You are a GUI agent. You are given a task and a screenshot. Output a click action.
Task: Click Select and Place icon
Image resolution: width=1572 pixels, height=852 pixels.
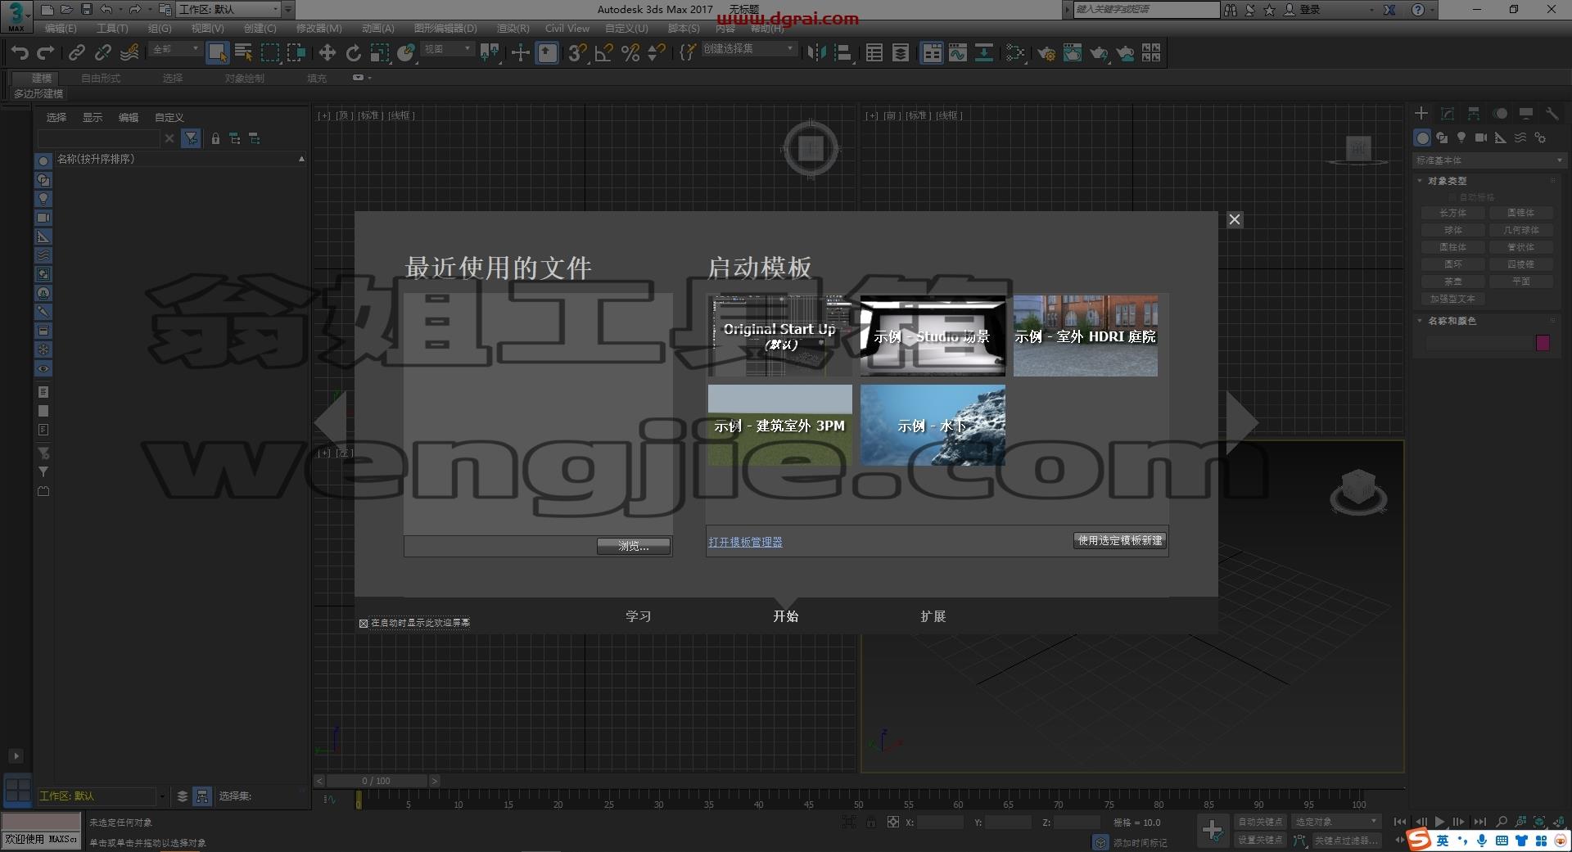point(405,53)
